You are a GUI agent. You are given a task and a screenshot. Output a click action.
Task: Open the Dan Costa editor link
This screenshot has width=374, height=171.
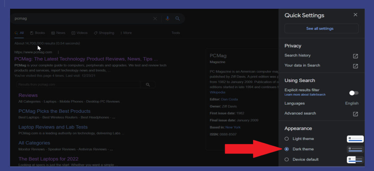coord(230,99)
